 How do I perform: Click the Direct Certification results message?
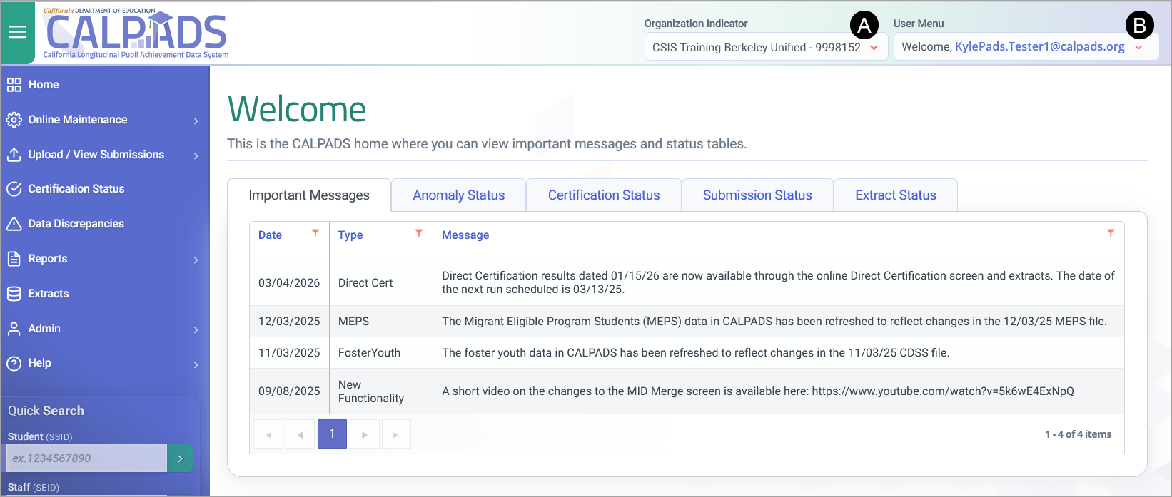(x=778, y=282)
